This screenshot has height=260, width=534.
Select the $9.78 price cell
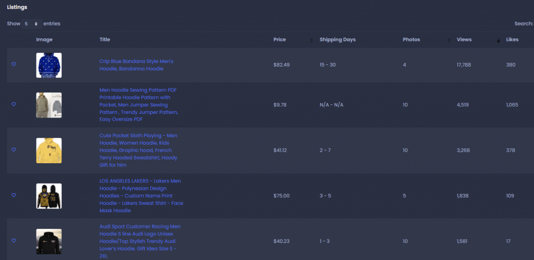point(280,105)
